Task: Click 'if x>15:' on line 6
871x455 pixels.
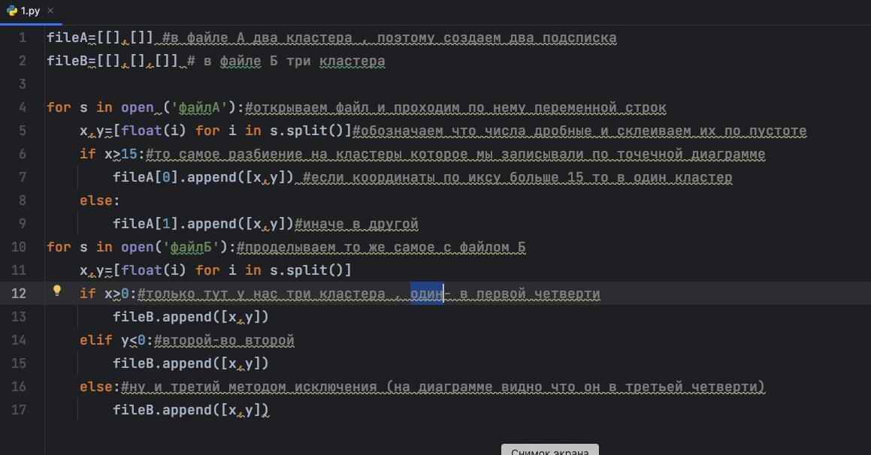Action: (113, 154)
